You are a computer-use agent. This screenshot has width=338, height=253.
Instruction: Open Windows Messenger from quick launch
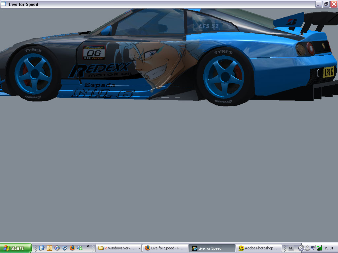[80, 248]
